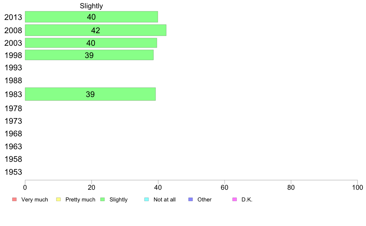The width and height of the screenshot is (366, 226).
Task: Click the 1978 year label
Action: click(x=13, y=108)
